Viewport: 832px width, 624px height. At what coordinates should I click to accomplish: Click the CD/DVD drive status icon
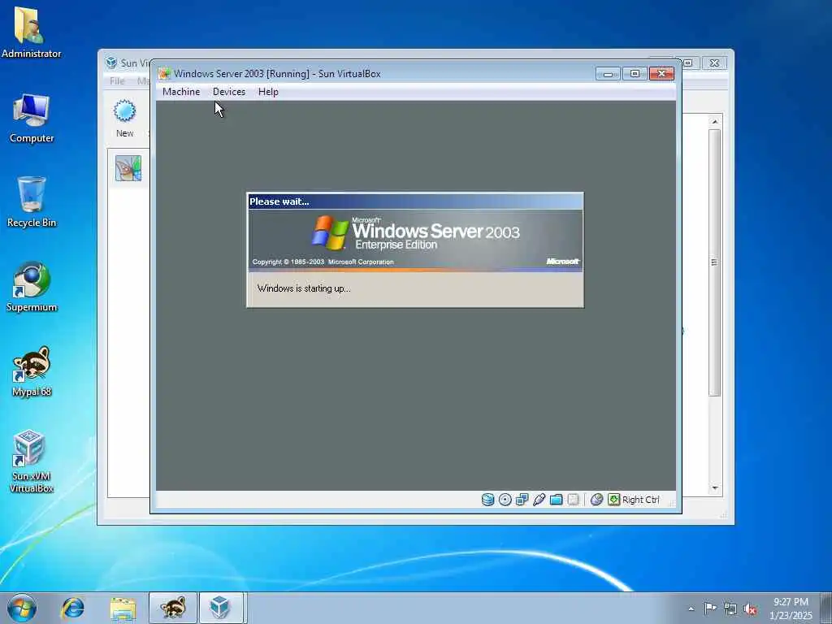[505, 500]
